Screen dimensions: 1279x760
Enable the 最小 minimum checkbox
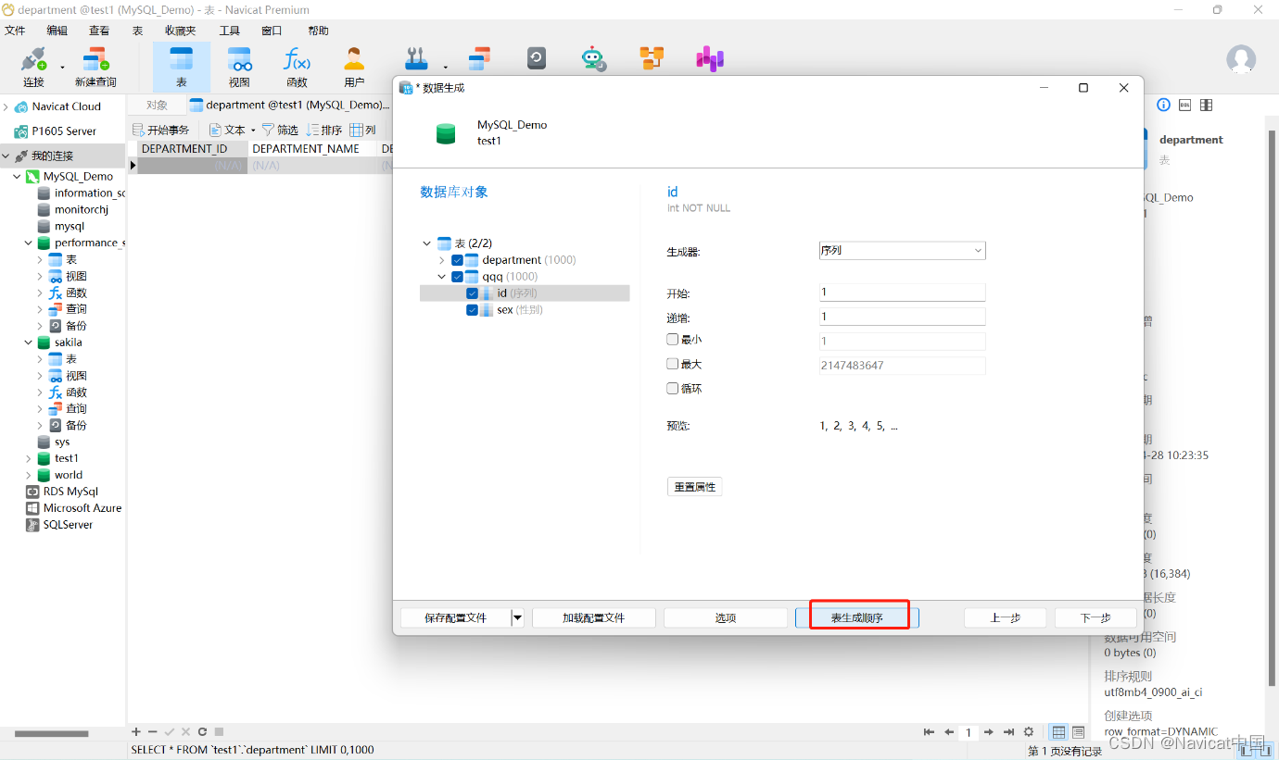tap(673, 340)
